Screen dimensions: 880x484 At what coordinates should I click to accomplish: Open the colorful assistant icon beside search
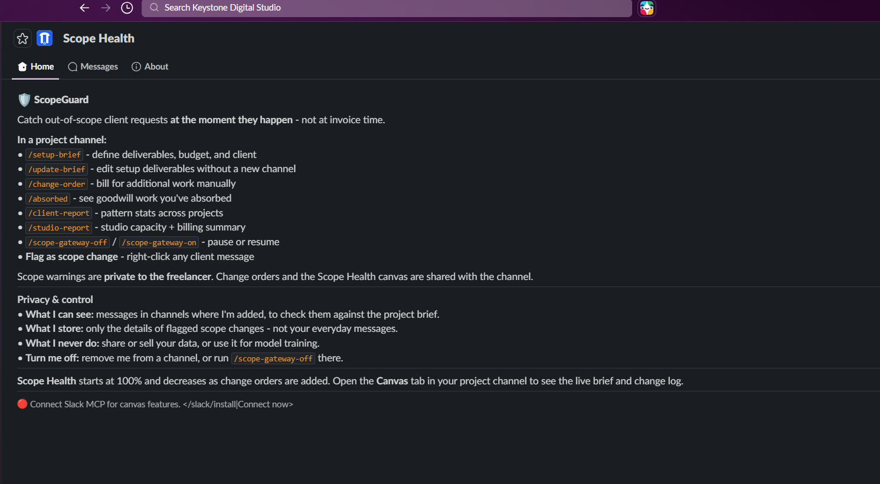(647, 8)
